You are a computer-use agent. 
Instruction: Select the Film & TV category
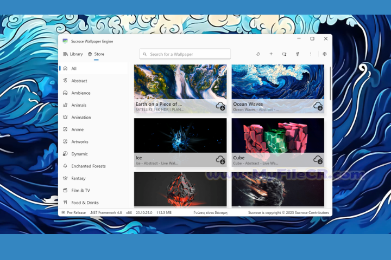tap(81, 191)
